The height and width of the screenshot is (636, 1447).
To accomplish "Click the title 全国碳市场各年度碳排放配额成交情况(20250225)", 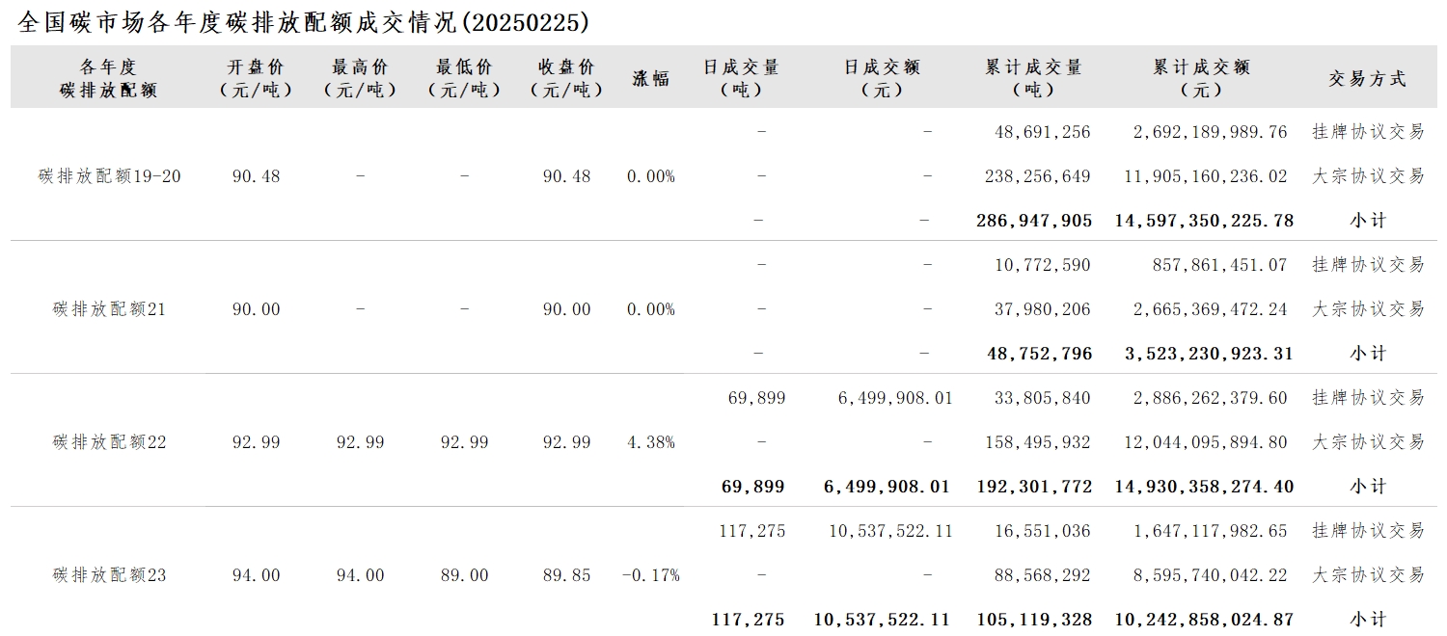I will click(304, 22).
